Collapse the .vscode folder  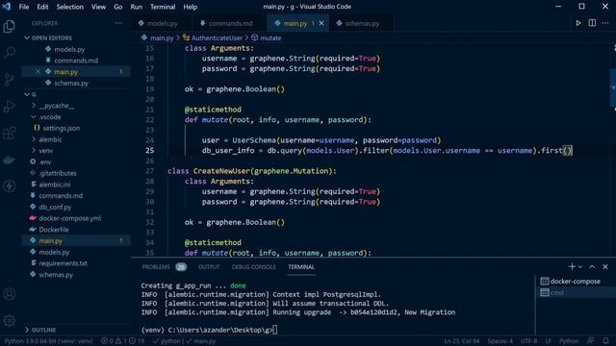tap(50, 117)
